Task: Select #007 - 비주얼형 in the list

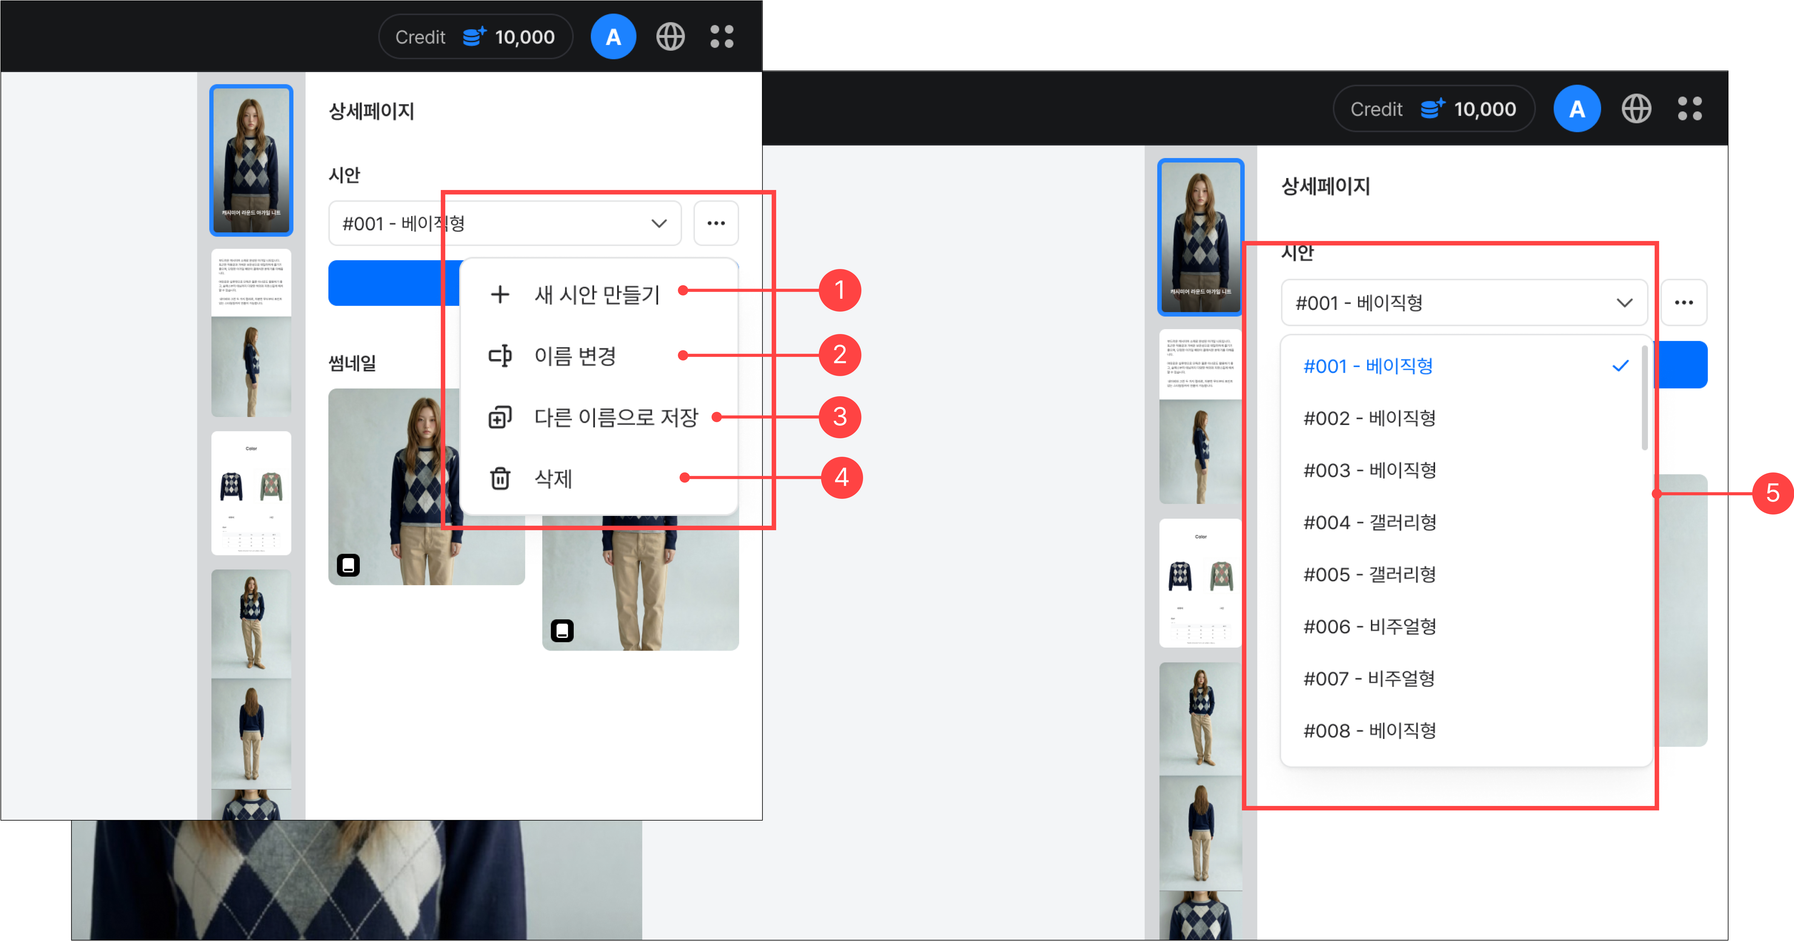Action: pyautogui.click(x=1463, y=679)
